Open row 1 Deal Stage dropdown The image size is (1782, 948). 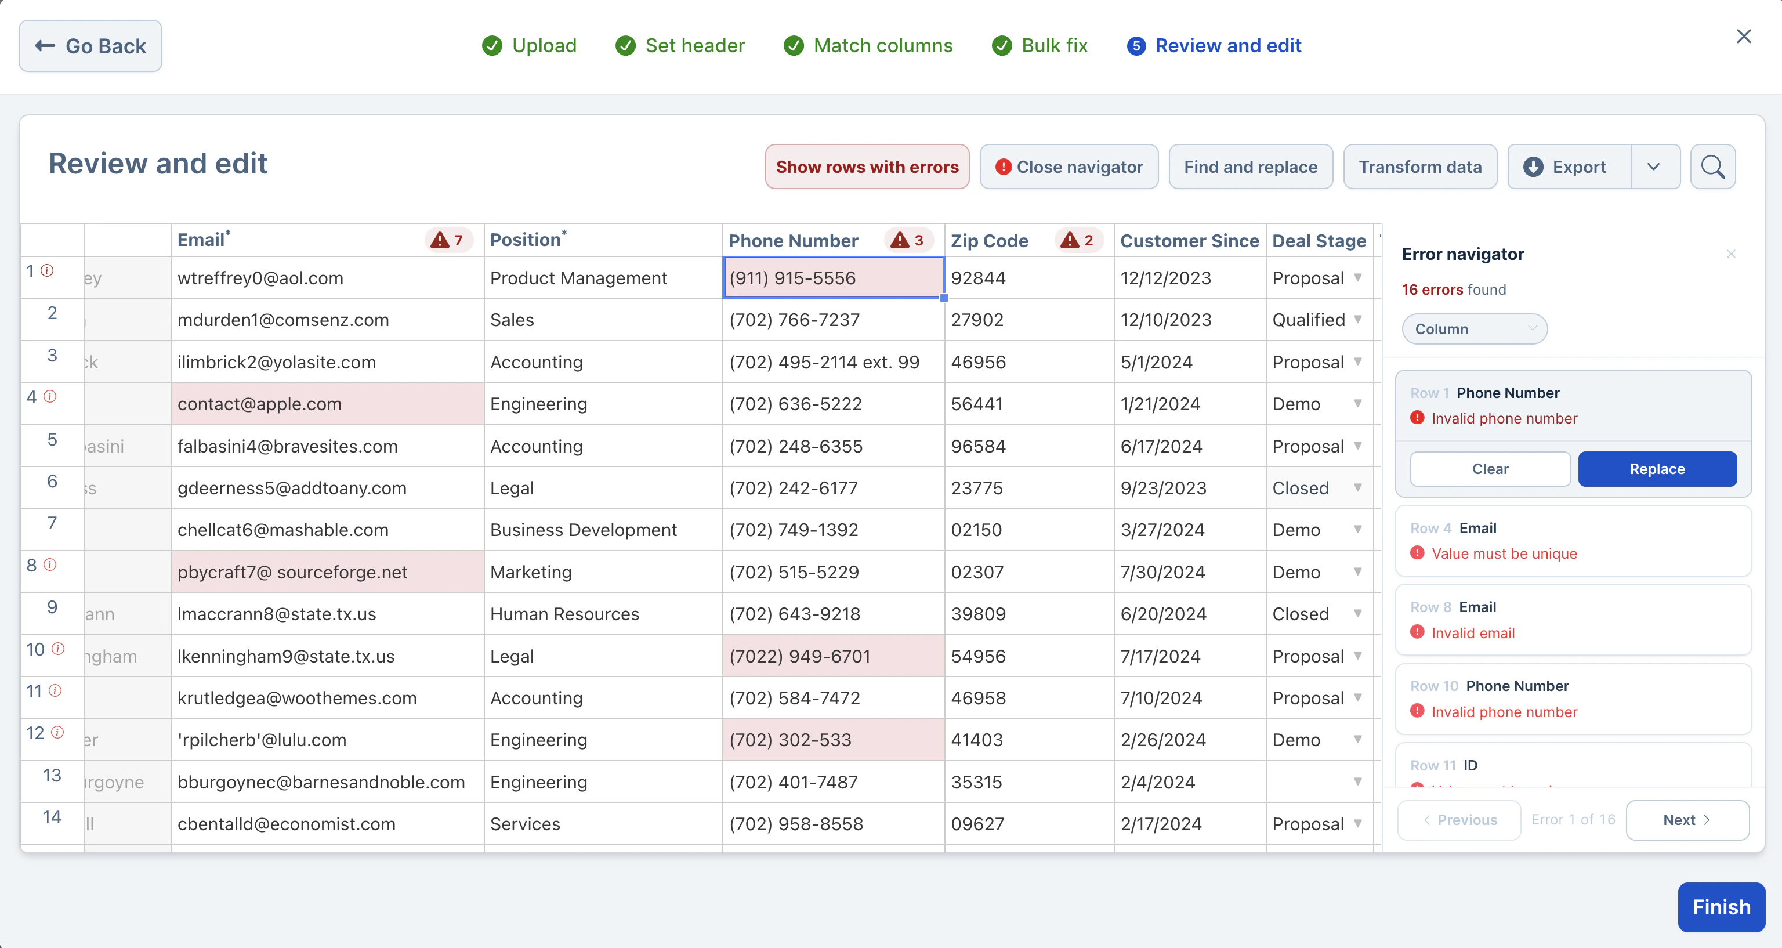(x=1357, y=277)
